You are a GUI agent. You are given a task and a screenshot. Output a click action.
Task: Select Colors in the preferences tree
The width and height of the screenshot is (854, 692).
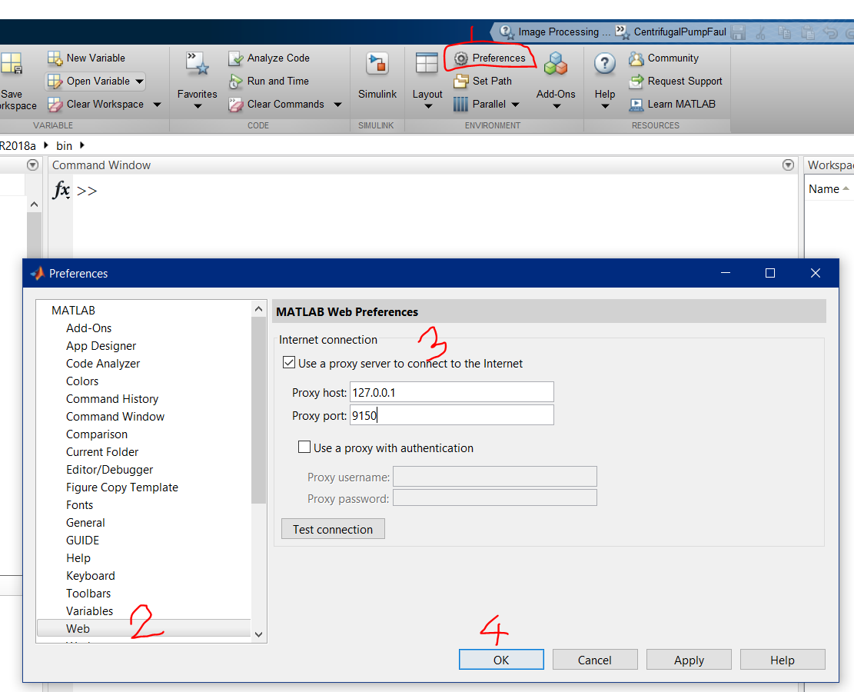82,381
